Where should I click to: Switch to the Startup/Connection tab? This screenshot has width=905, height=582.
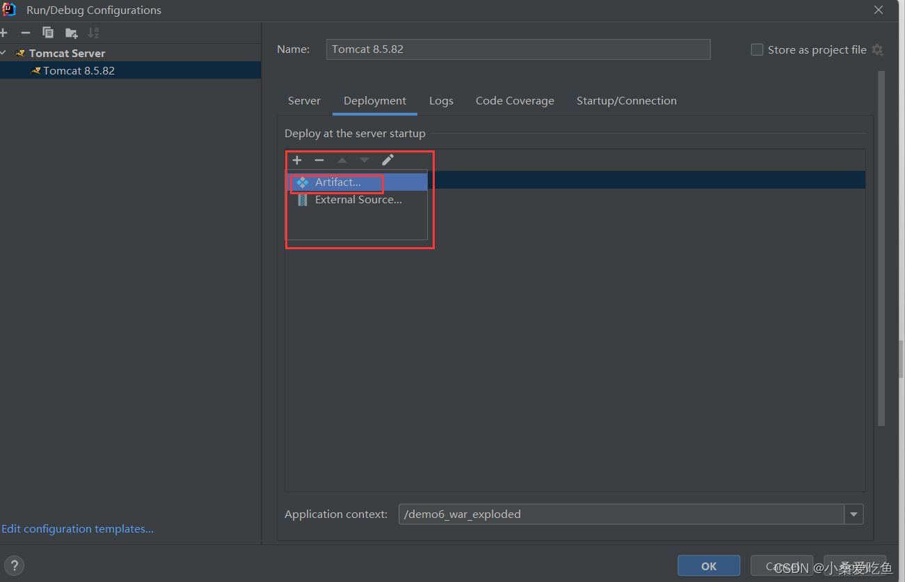[626, 101]
